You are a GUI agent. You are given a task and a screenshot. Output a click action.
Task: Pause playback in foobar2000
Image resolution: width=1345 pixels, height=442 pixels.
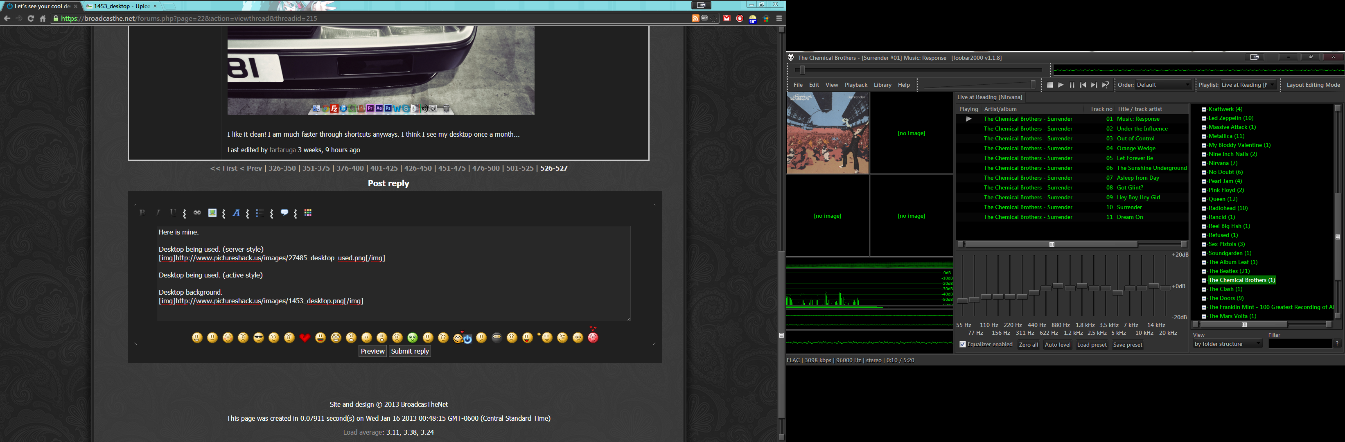[1072, 85]
